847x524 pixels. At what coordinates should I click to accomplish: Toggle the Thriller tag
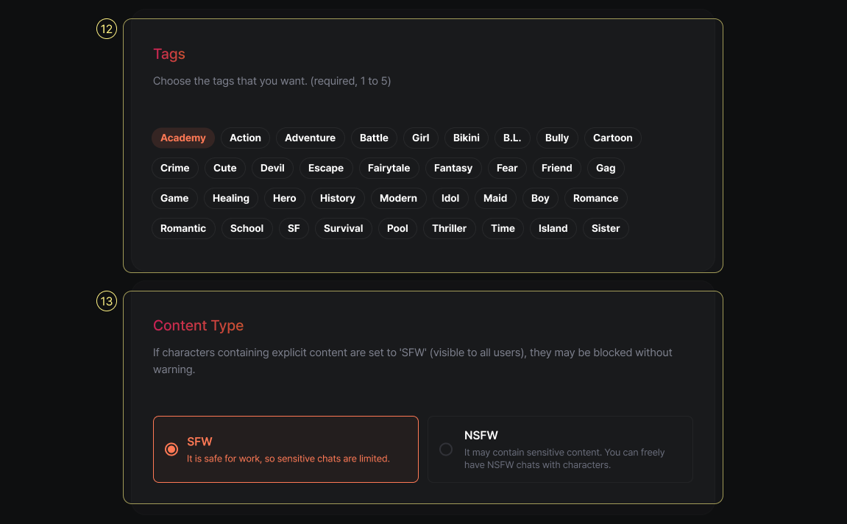pos(450,228)
